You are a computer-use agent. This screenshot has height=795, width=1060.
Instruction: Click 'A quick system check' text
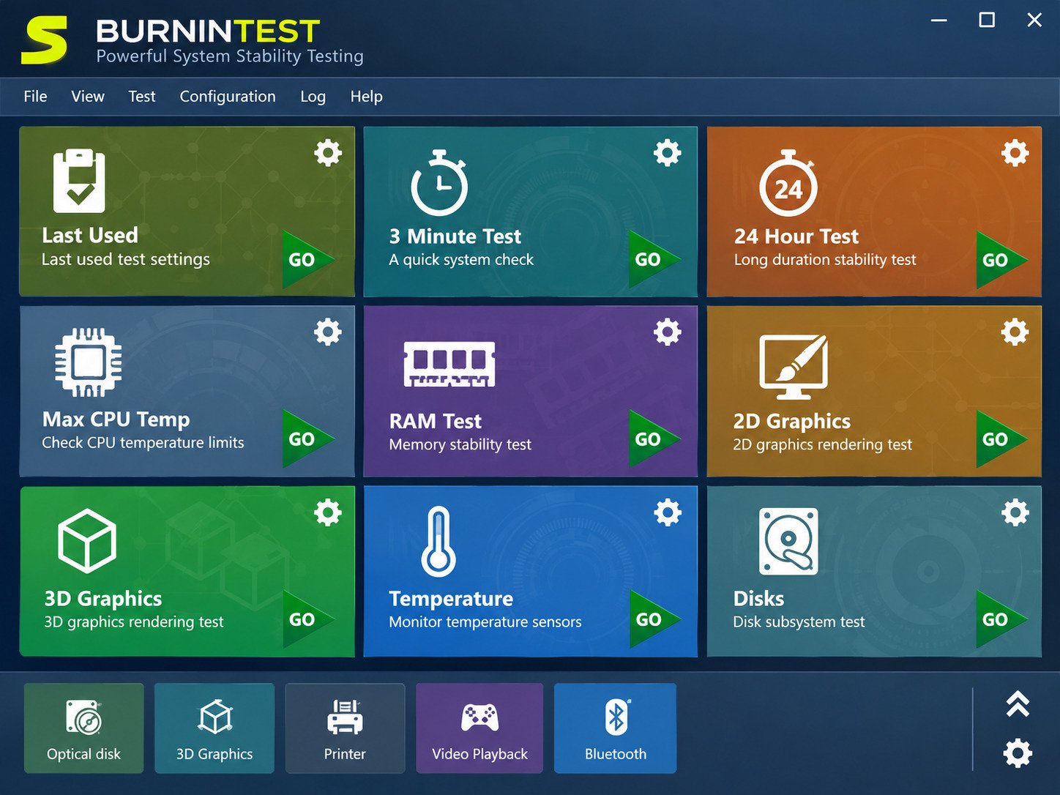(461, 259)
